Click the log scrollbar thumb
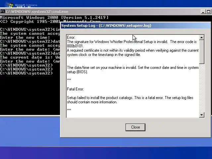This screenshot has width=212, height=159. (x=202, y=52)
